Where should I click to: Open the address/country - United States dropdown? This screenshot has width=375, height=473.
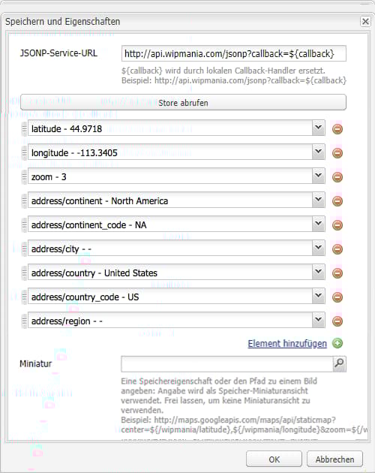pyautogui.click(x=318, y=272)
